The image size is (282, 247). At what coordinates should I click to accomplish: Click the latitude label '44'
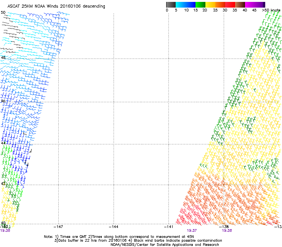3,143
